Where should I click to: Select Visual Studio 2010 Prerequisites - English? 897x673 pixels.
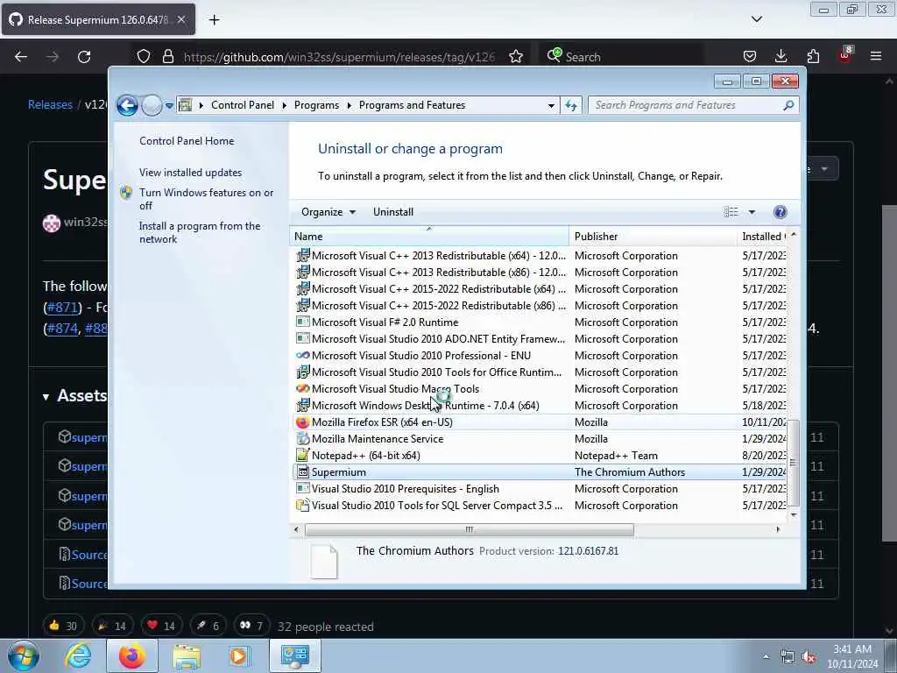tap(540, 489)
